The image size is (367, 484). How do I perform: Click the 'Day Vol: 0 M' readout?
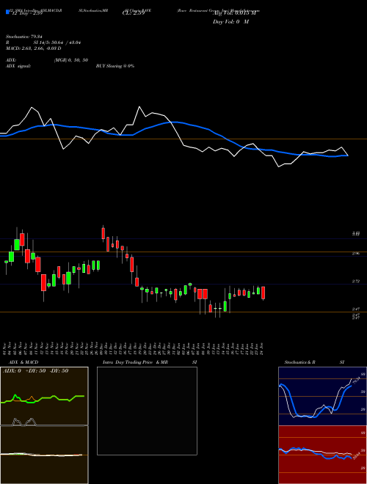point(230,21)
